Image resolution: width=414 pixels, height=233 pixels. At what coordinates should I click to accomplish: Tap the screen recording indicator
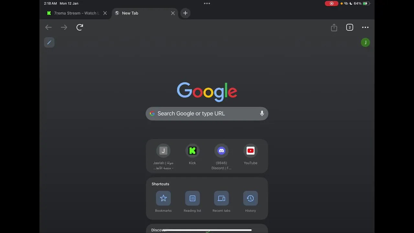click(332, 4)
